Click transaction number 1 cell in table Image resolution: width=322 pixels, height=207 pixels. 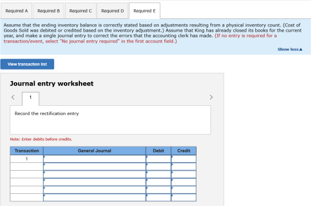tap(26, 159)
